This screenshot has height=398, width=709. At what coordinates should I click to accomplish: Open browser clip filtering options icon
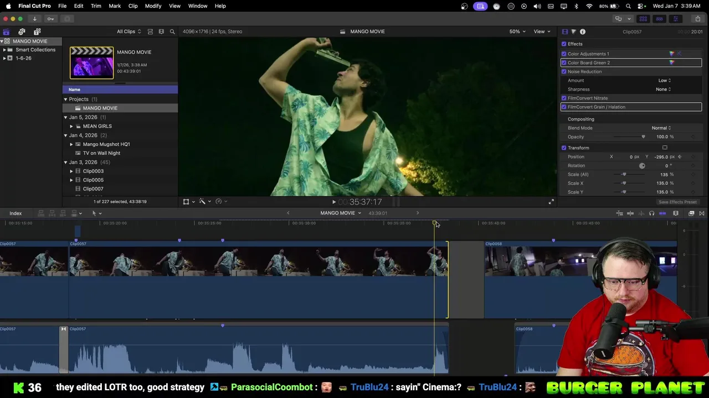point(161,32)
